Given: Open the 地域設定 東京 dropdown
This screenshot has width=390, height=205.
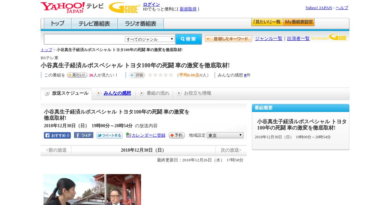Looking at the screenshot, I should 225,135.
